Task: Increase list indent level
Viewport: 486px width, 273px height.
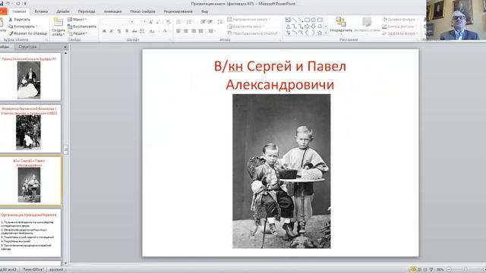Action: (210, 22)
